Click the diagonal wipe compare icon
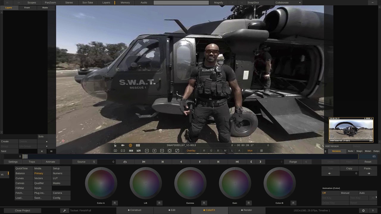 138,151
